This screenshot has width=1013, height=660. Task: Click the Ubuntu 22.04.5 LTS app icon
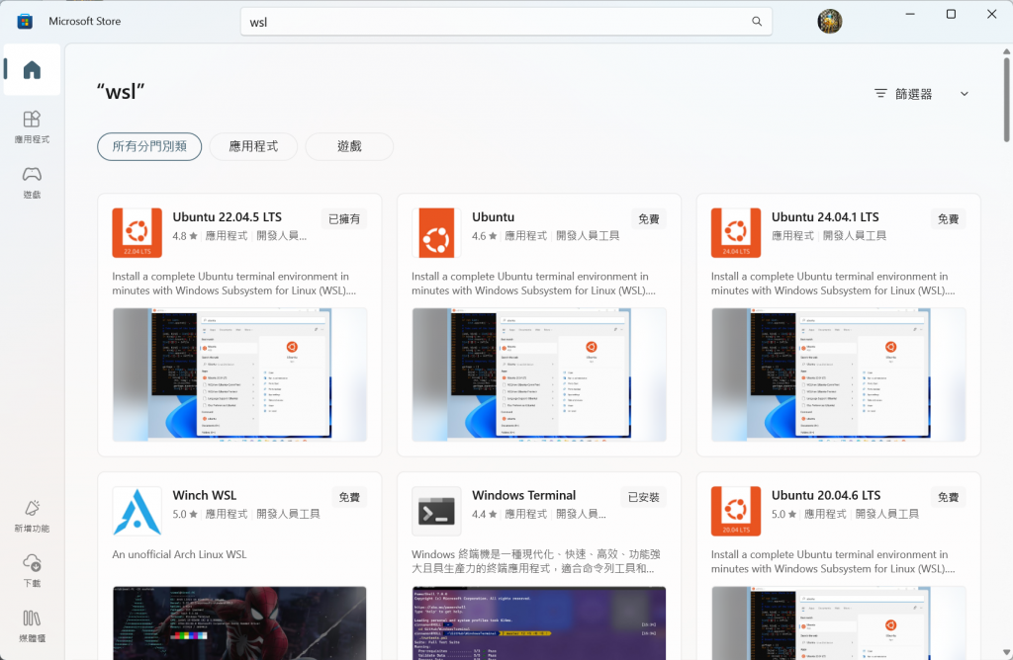pyautogui.click(x=137, y=232)
